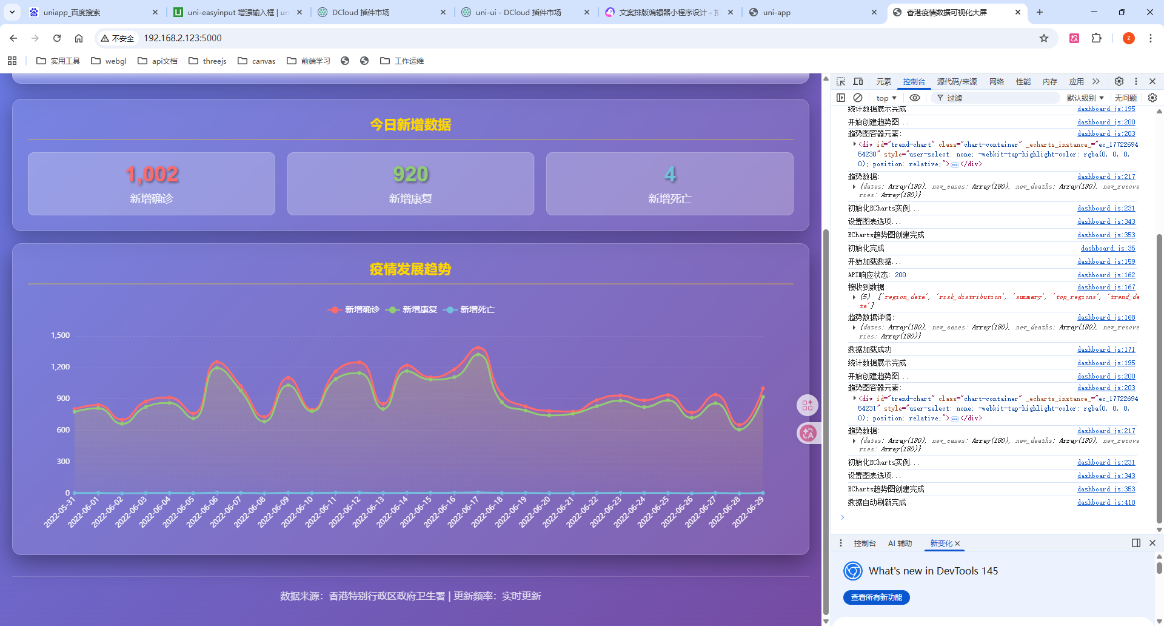The image size is (1164, 626).
Task: Switch to the 网络 DevTools tab
Action: [x=997, y=81]
